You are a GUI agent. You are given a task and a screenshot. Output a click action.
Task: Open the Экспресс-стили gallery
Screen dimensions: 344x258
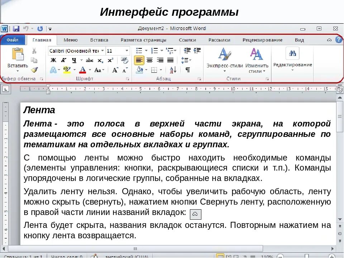225,60
